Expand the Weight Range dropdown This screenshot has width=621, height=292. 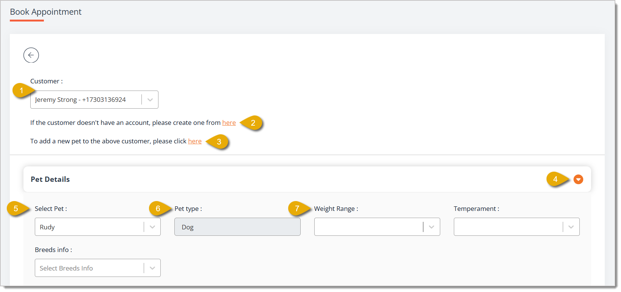[377, 227]
